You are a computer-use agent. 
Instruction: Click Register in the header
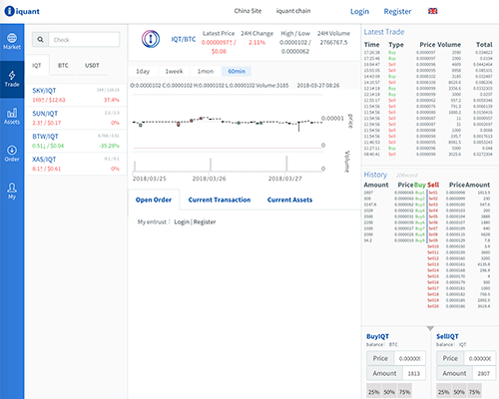click(x=397, y=12)
